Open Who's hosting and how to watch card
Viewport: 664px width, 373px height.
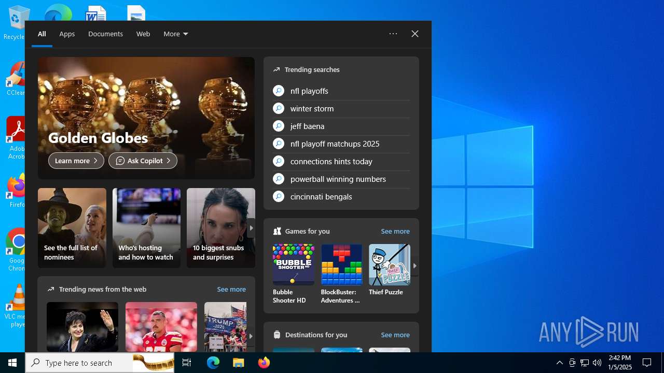point(146,228)
